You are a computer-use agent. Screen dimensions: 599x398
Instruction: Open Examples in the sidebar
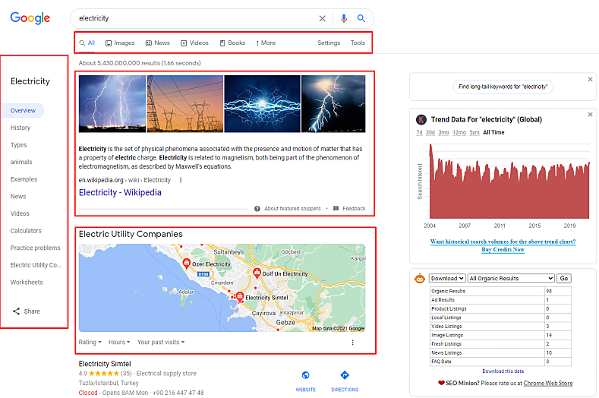point(24,179)
